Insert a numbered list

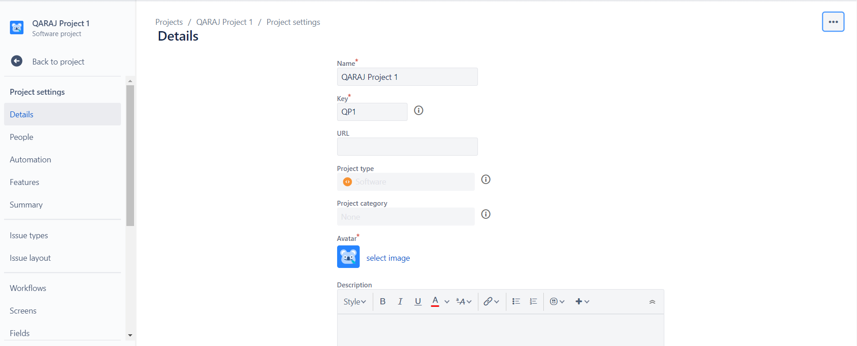(533, 301)
